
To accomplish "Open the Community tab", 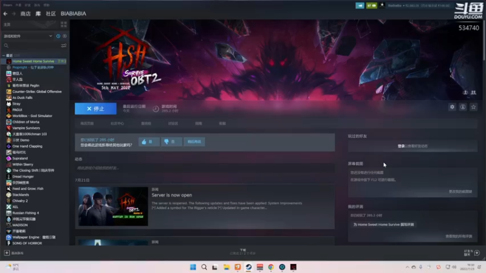I will coord(51,13).
